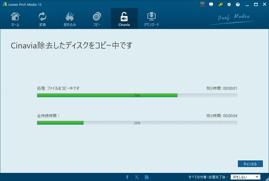This screenshot has width=269, height=181.
Task: Open the 何もしない after-completion dropdown
Action: tap(245, 177)
